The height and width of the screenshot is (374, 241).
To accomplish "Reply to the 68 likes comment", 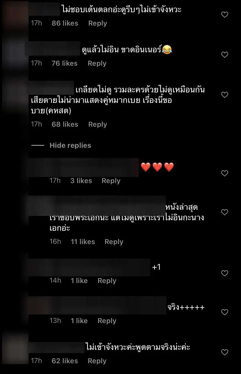I will (98, 124).
